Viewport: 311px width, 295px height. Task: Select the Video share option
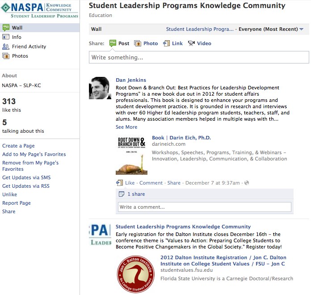[200, 43]
